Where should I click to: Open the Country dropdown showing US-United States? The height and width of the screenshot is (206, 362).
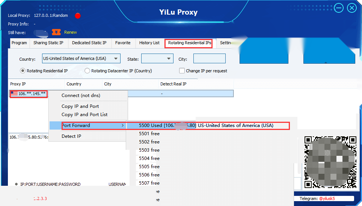(81, 58)
